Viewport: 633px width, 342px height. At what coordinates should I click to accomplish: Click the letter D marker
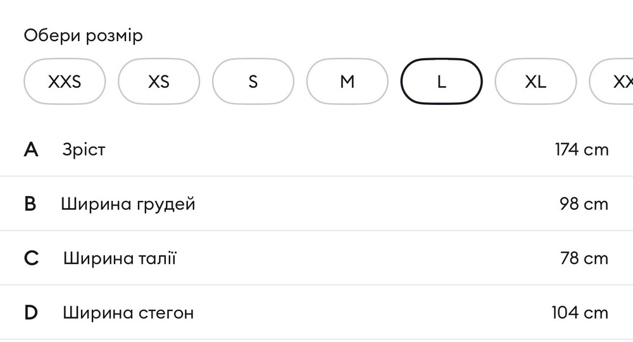31,313
